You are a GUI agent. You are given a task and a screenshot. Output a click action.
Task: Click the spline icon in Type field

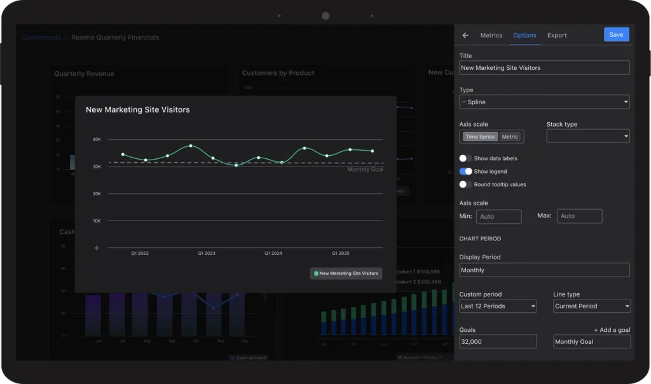coord(463,102)
